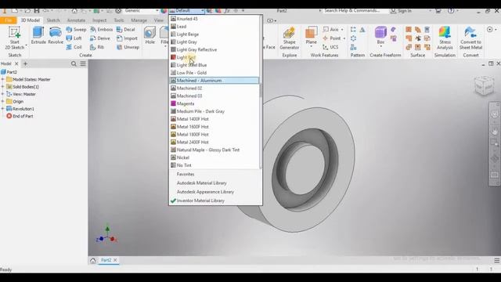
Task: Expand the Solid Bodies(1) node
Action: click(x=3, y=87)
